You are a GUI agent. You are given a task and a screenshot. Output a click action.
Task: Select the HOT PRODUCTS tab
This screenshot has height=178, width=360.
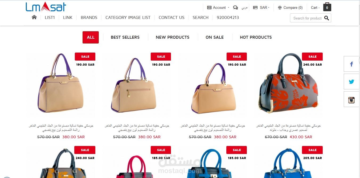tap(256, 37)
